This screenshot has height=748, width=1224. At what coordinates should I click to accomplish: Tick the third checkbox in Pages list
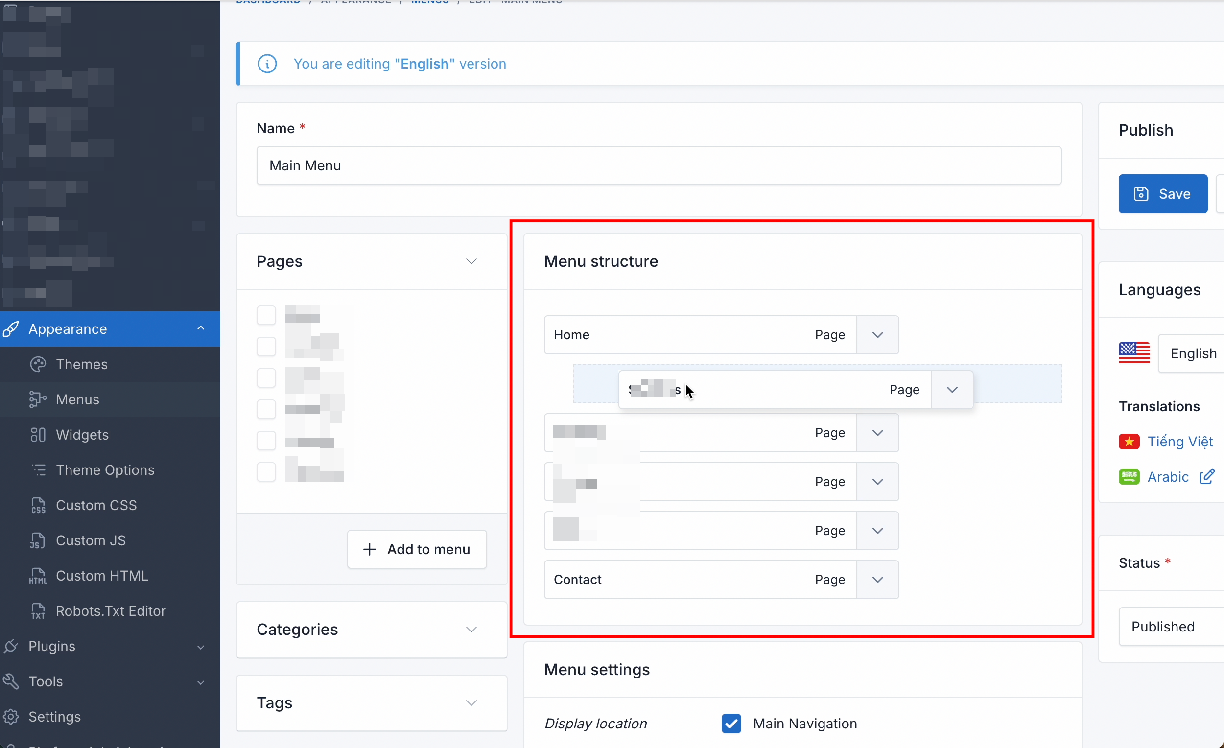(x=266, y=378)
